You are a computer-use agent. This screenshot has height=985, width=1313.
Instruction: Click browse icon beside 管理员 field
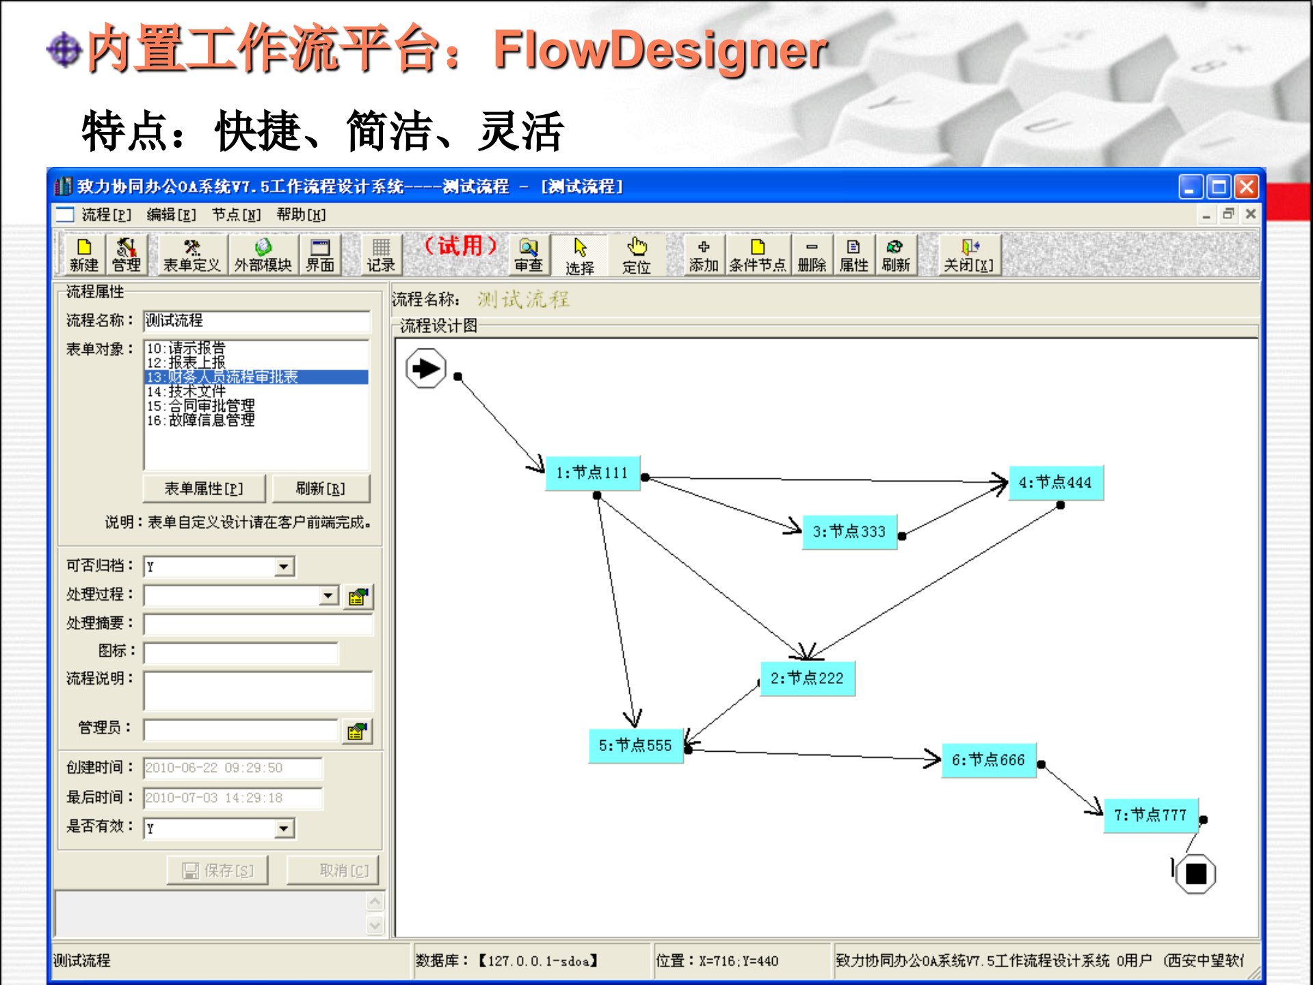click(357, 731)
